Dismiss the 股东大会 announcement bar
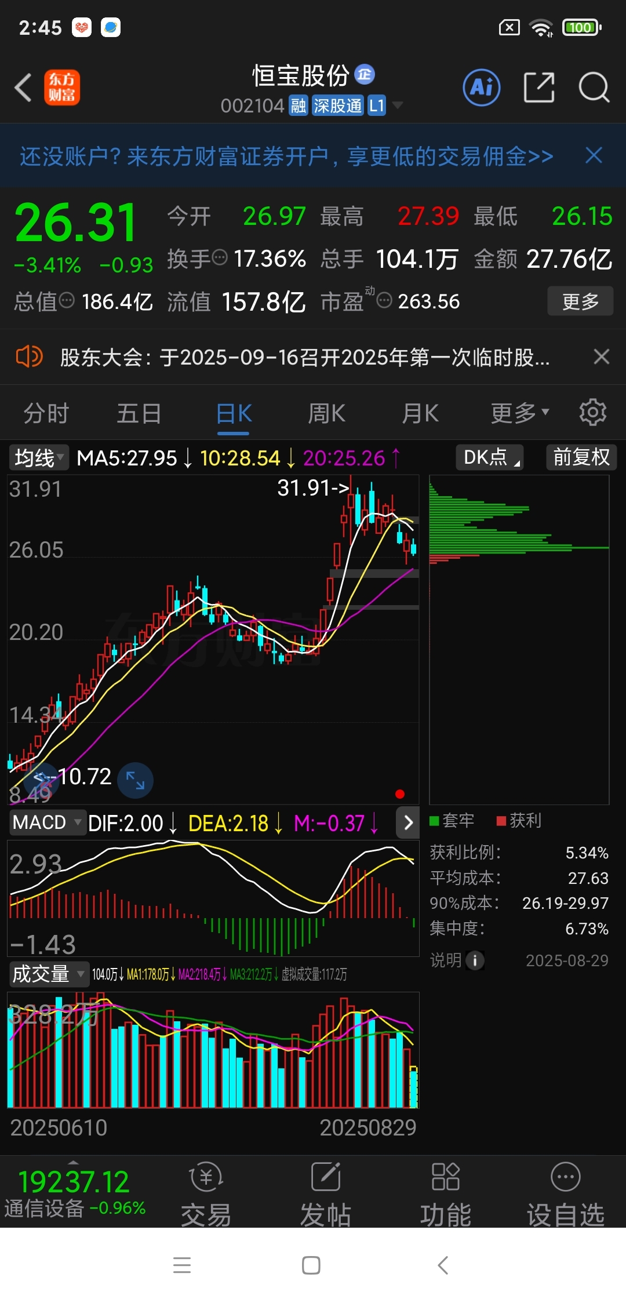Screen dimensions: 626x1303 (x=602, y=356)
